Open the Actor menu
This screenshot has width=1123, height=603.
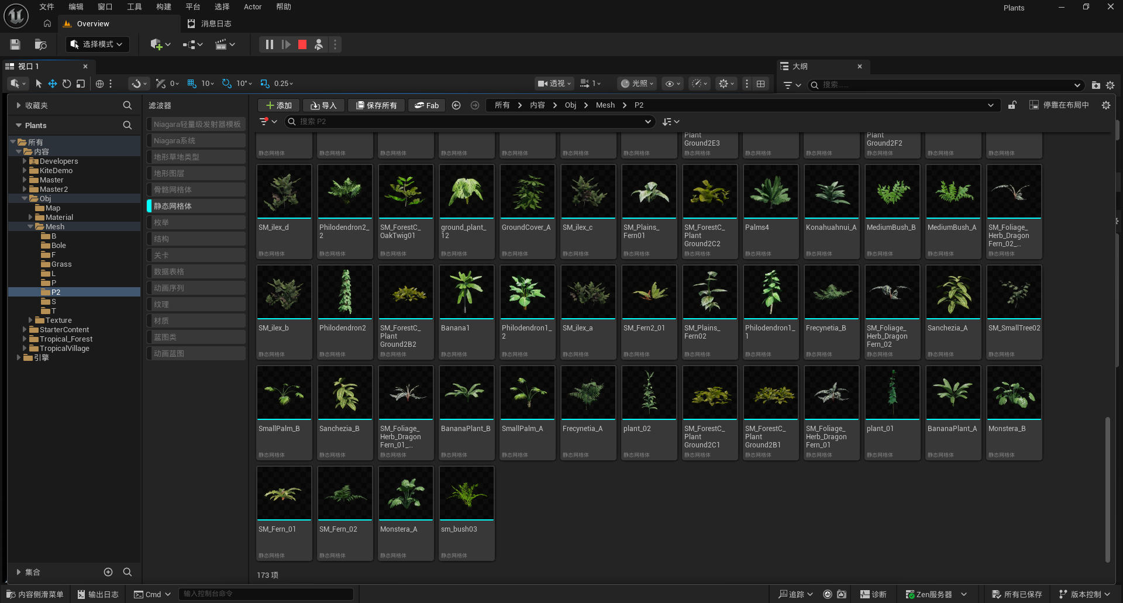[x=253, y=7]
